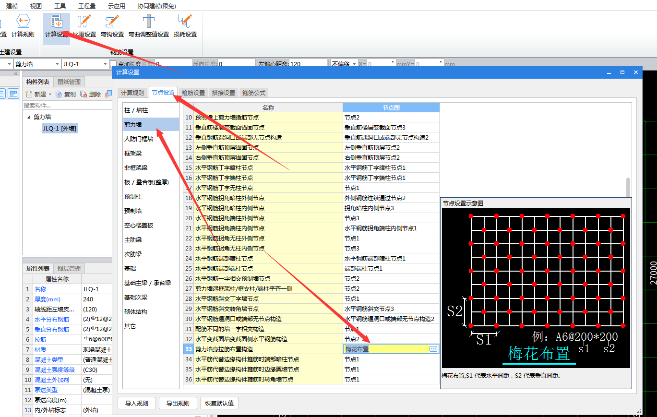Open the 新建 dropdown arrow
Viewport: 657px width, 417px height.
(50, 95)
